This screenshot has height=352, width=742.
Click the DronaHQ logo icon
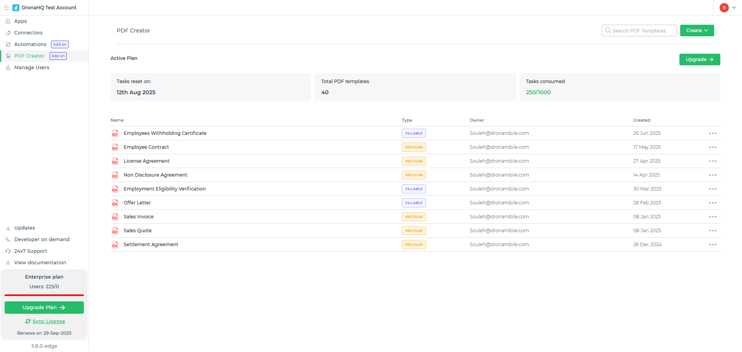(x=16, y=8)
